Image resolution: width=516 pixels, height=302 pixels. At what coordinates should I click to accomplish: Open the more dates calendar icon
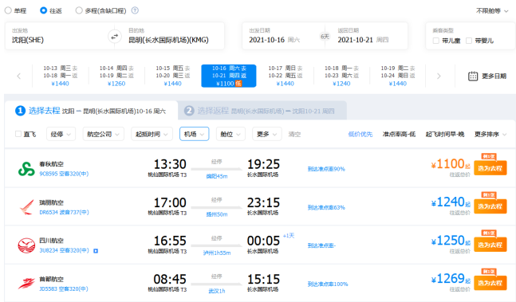473,76
